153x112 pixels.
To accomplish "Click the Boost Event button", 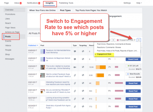I will (x=133, y=59).
